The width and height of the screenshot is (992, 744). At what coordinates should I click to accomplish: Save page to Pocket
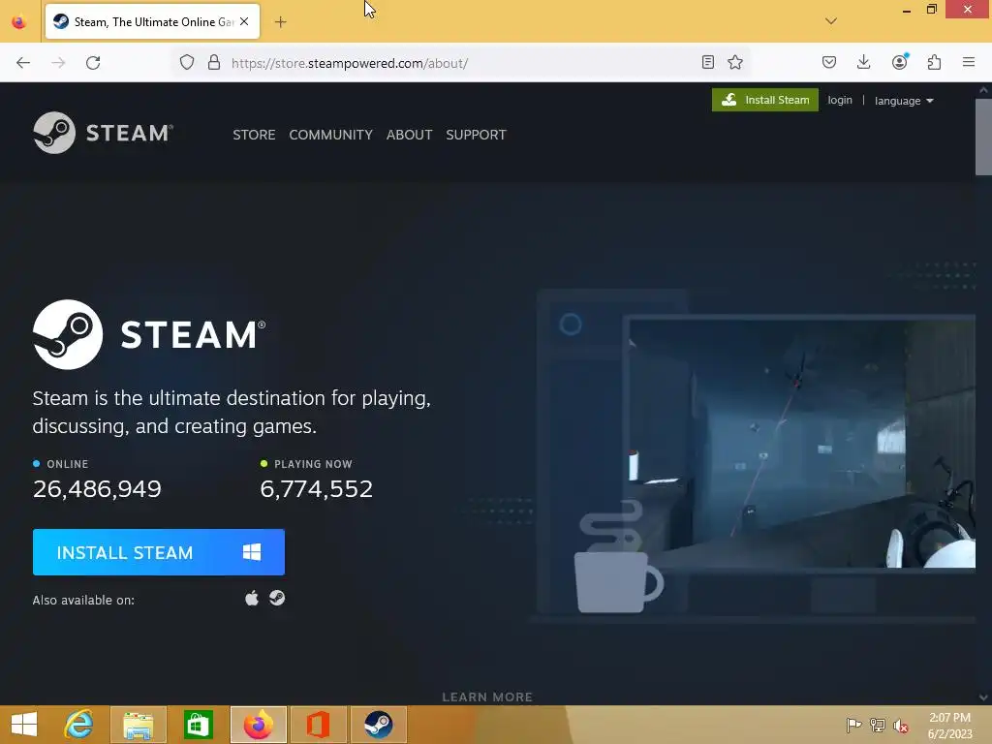coord(829,62)
